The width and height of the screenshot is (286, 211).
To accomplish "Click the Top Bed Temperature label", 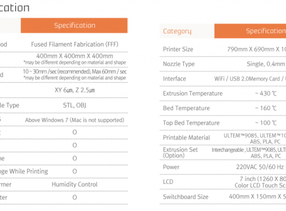I will [191, 123].
